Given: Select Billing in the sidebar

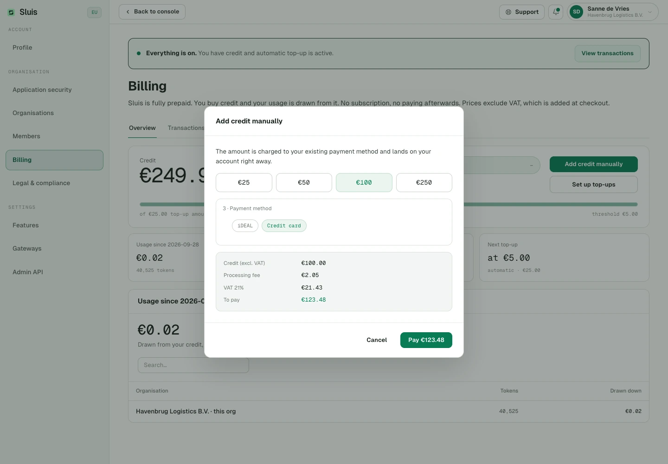Looking at the screenshot, I should [x=54, y=160].
